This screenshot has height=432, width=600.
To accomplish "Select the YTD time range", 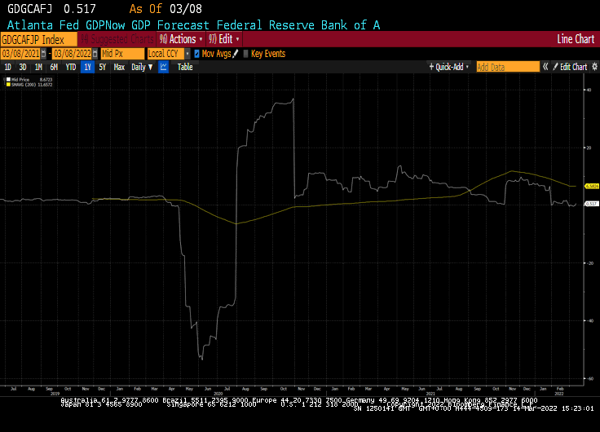I will pyautogui.click(x=71, y=67).
